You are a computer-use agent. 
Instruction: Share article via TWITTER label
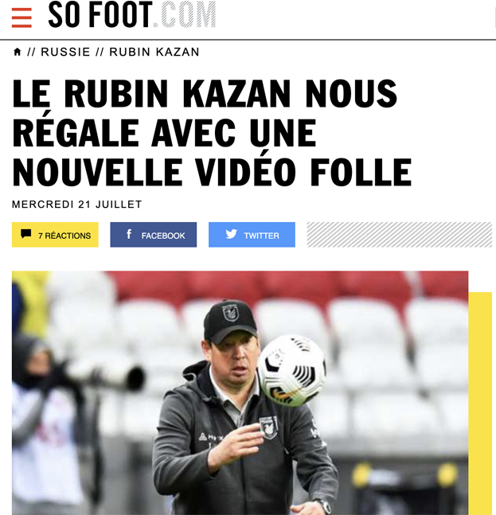point(261,236)
